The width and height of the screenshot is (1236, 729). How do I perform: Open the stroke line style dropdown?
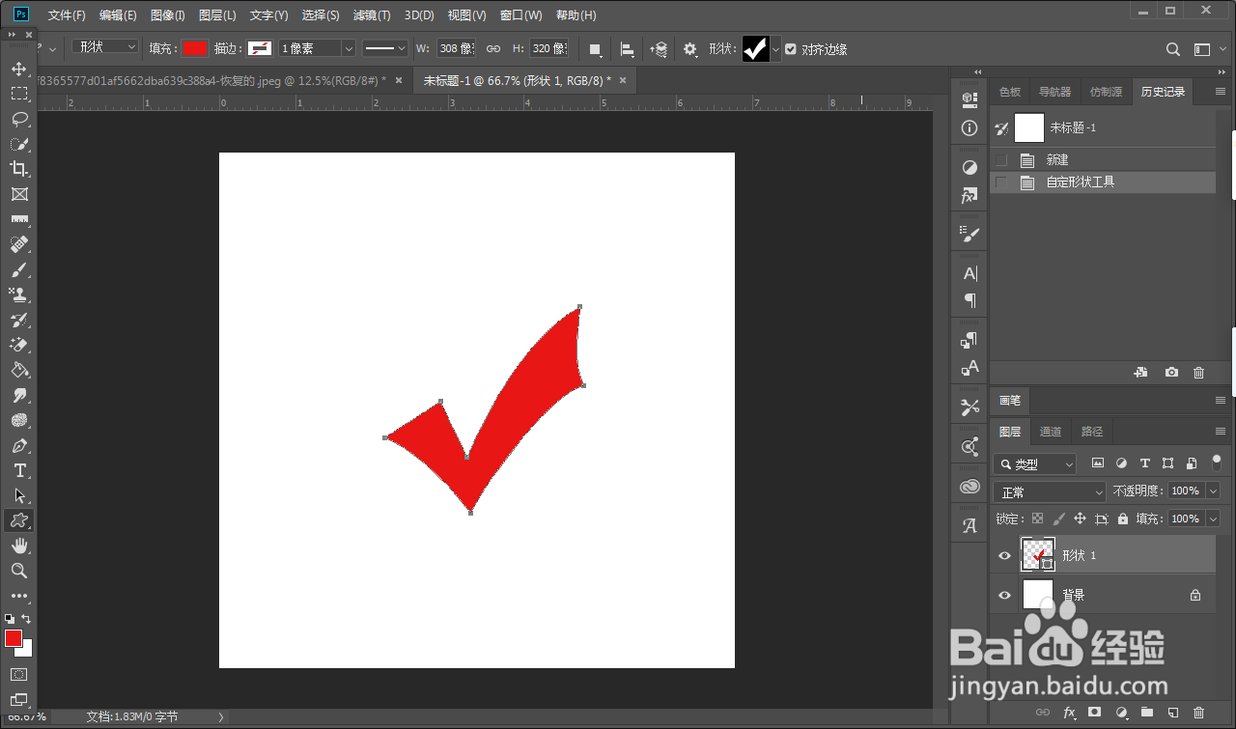[385, 48]
